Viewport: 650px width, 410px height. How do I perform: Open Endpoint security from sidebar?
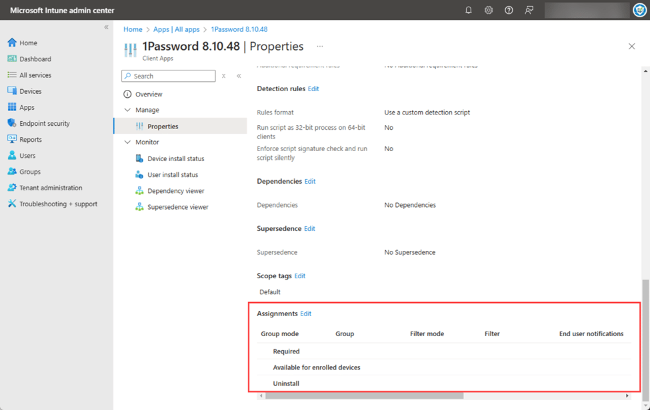(x=44, y=124)
